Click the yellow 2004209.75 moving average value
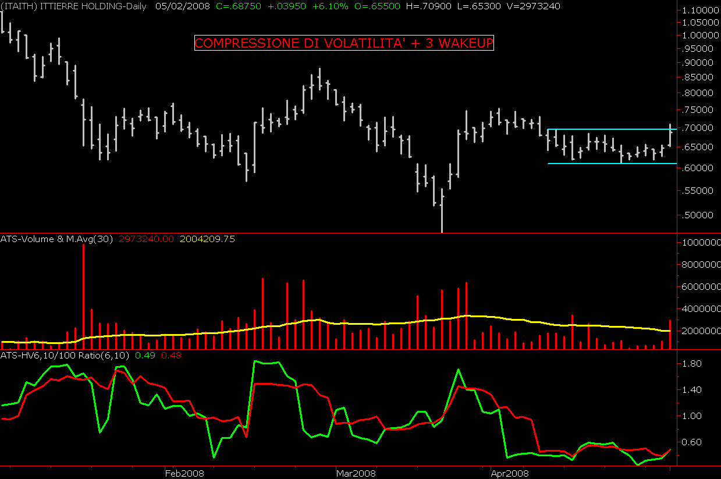The height and width of the screenshot is (479, 721). [208, 239]
